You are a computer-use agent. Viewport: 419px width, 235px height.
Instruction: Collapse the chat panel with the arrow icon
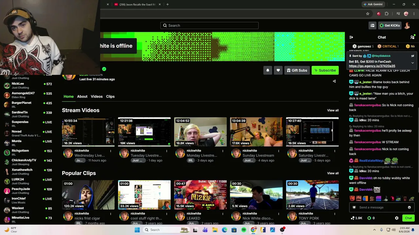point(351,37)
